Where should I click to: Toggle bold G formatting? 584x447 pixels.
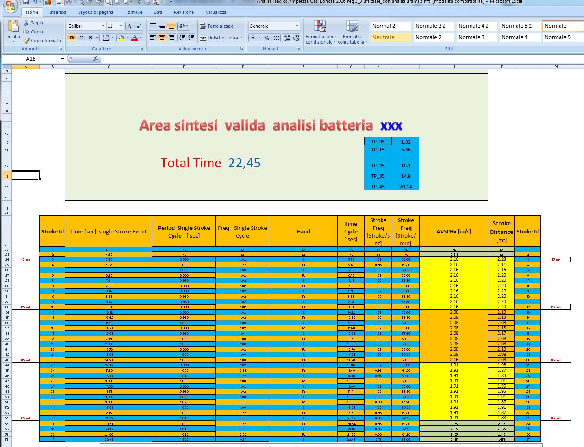(72, 38)
